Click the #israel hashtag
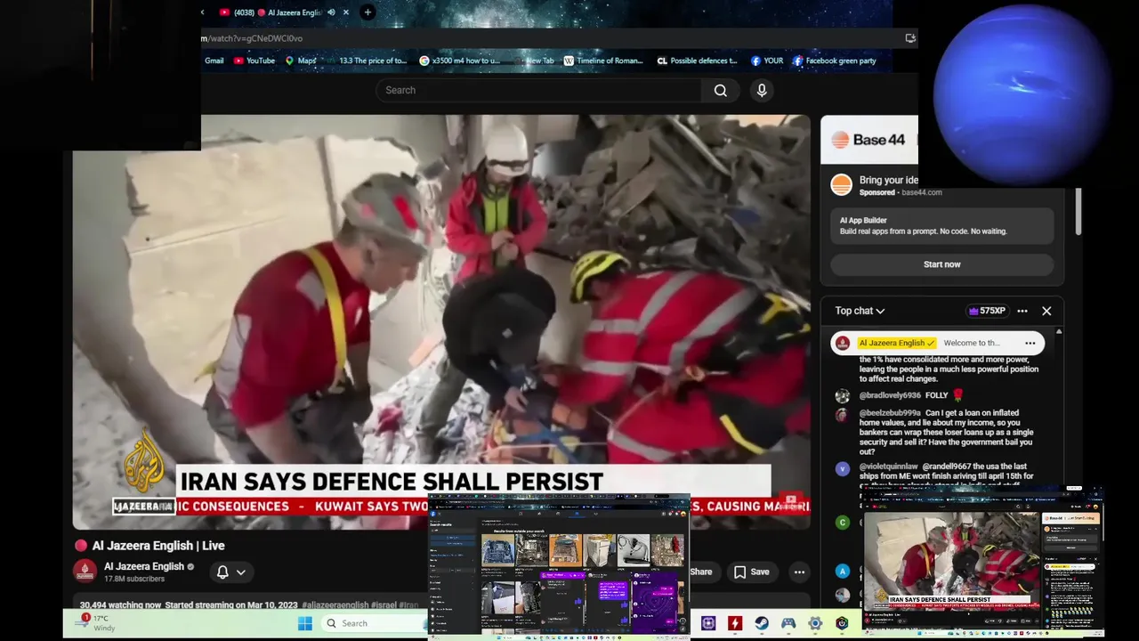 tap(384, 605)
